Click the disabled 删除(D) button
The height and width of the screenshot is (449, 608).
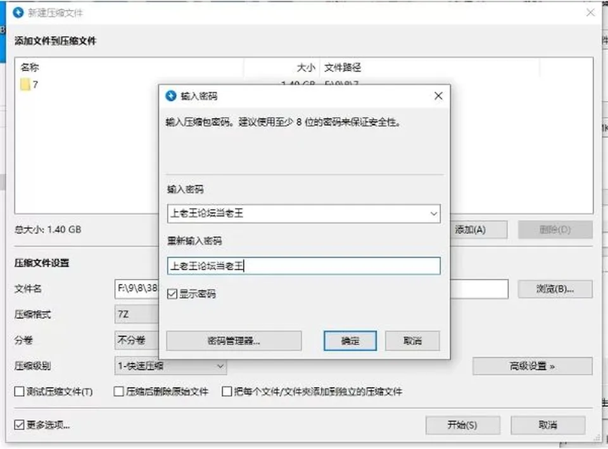[555, 230]
